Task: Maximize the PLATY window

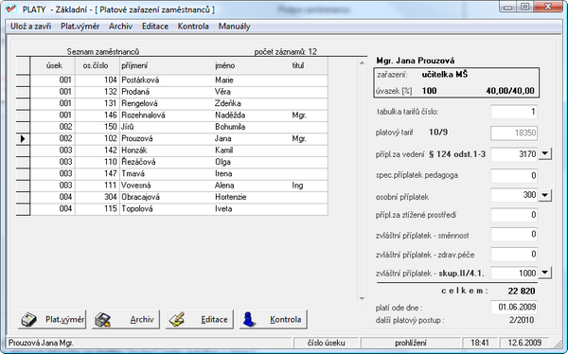Action: point(525,7)
